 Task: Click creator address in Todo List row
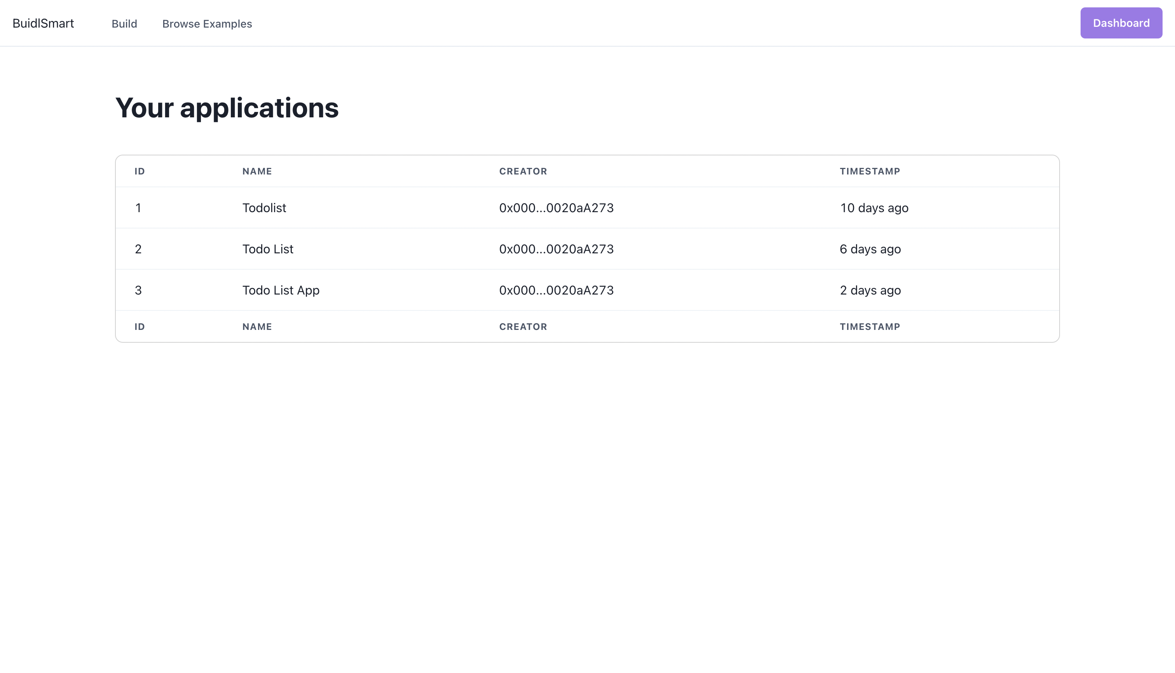click(556, 249)
